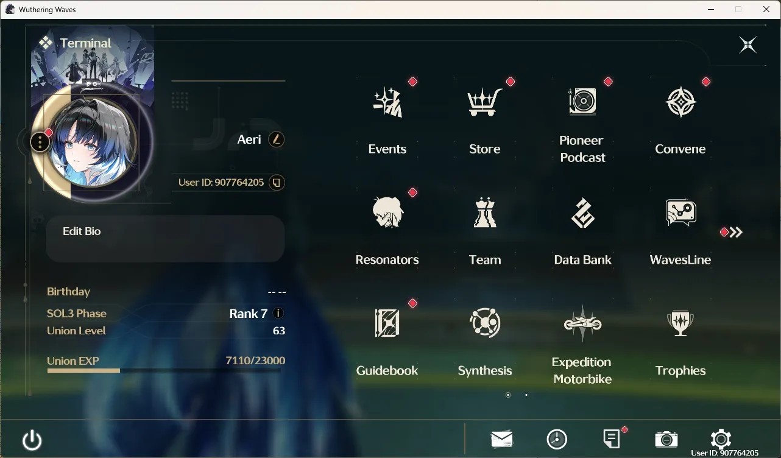Open the Expedition Motorbike icon
781x458 pixels.
582,323
